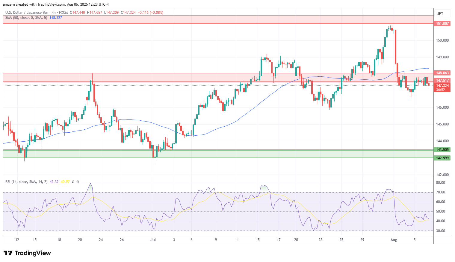This screenshot has height=262, width=455.
Task: Click the open price O147.440
Action: 77,13
